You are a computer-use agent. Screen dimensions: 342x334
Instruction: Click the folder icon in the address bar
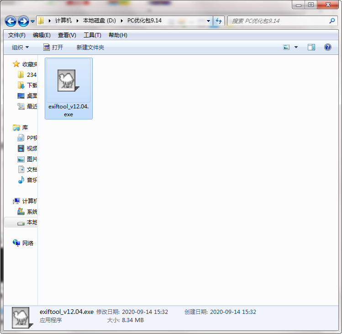41,21
